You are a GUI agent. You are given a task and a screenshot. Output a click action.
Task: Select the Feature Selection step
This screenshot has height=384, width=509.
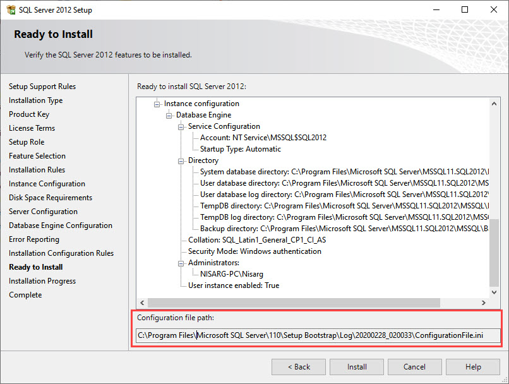(x=37, y=156)
